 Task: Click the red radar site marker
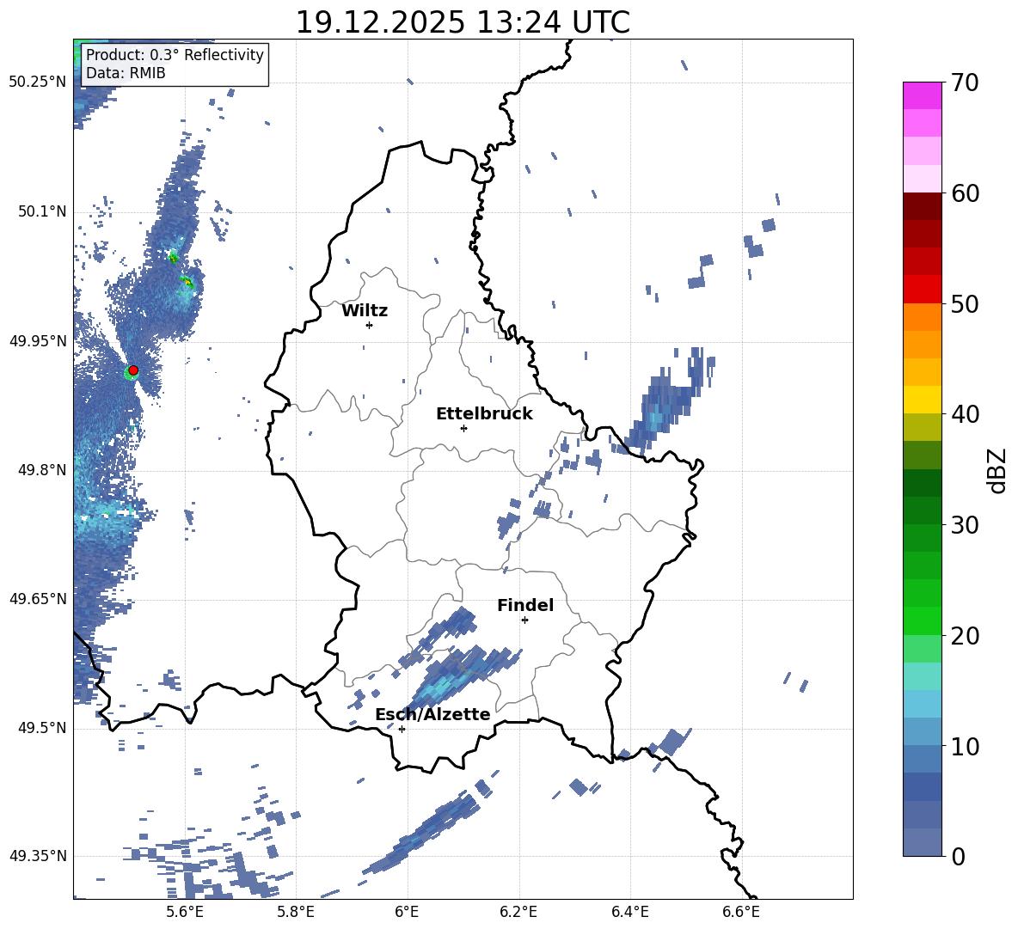coord(133,370)
